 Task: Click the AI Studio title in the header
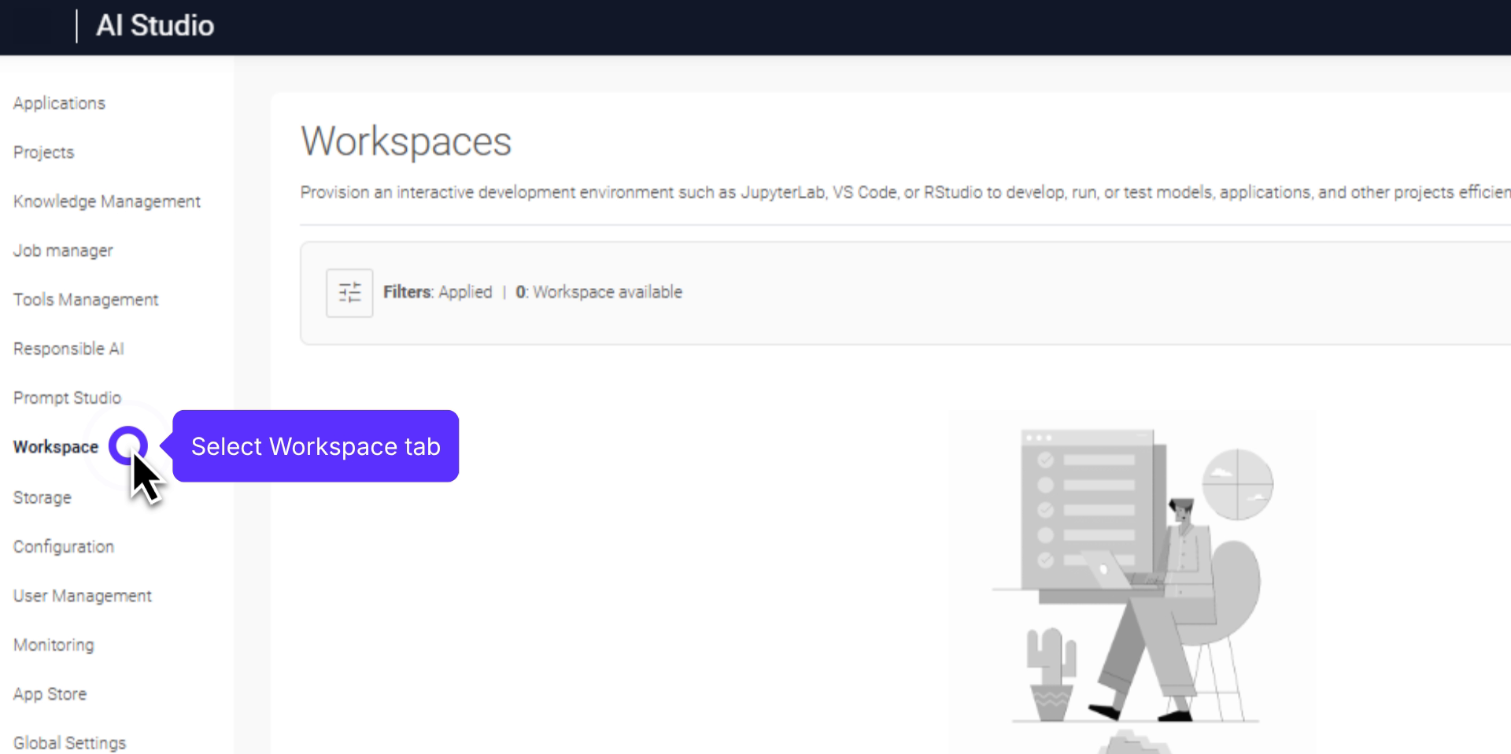coord(155,26)
